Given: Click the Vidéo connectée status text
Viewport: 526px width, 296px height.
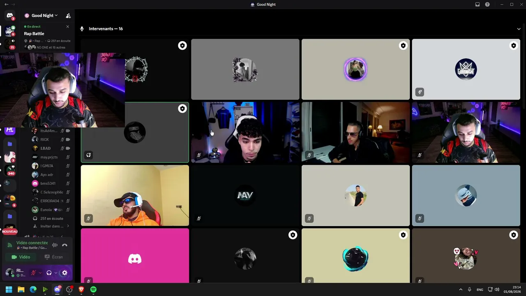Looking at the screenshot, I should 32,243.
